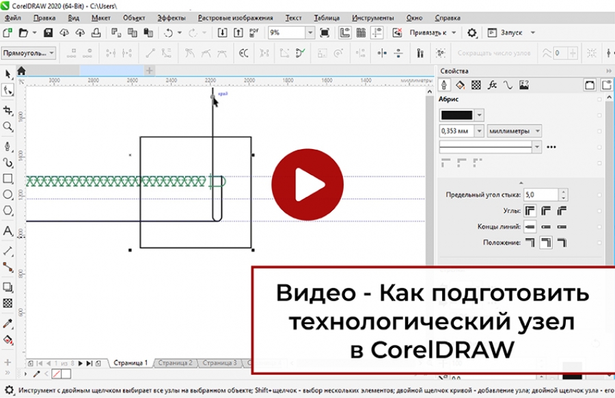Open the Растровые изображения menu
Screen dimensions: 615x398
pyautogui.click(x=235, y=18)
